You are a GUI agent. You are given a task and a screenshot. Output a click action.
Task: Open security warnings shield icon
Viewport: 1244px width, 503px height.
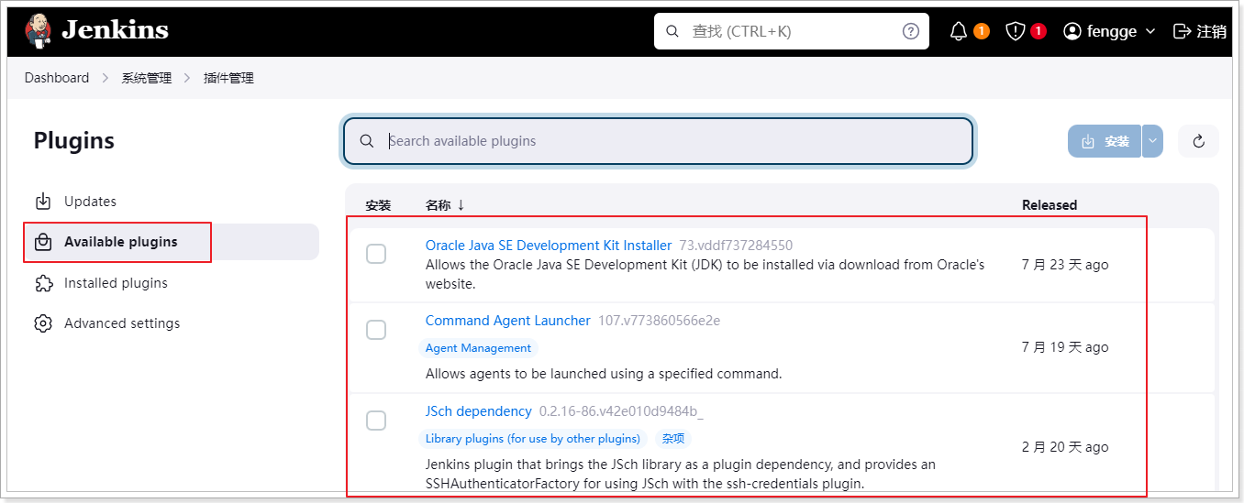click(x=1016, y=31)
